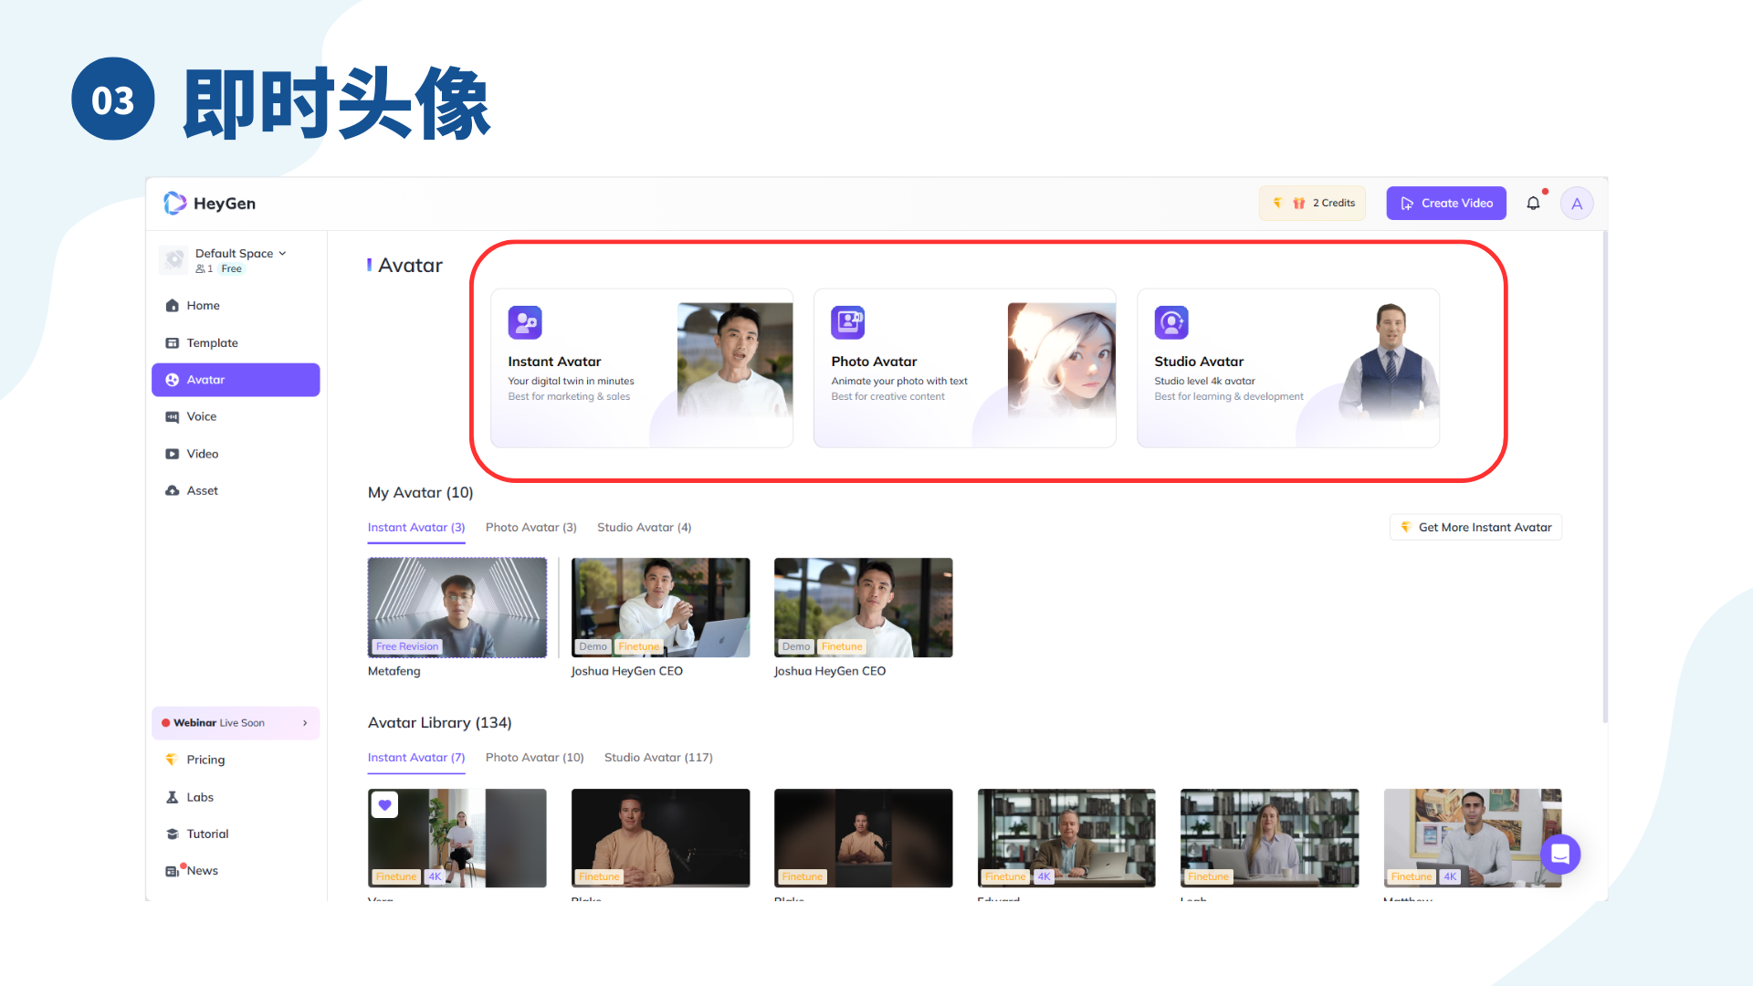Open library avatar of man in peach sweater
The height and width of the screenshot is (986, 1753).
click(661, 838)
